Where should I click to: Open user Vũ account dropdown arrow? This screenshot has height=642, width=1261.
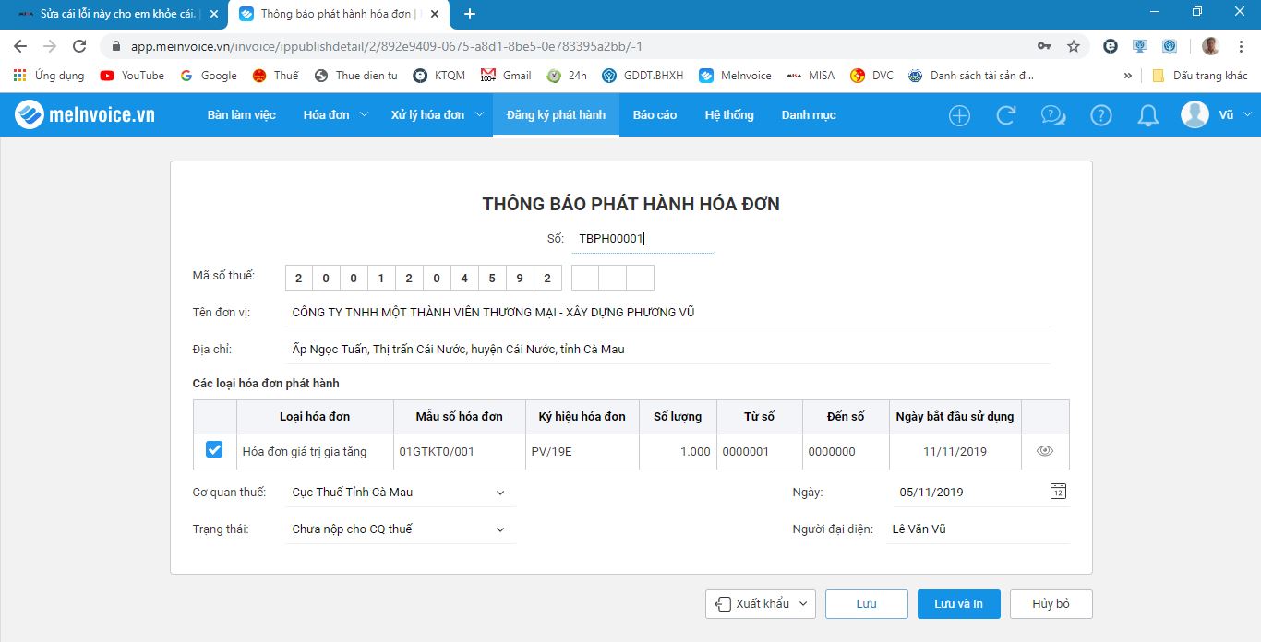click(x=1247, y=114)
